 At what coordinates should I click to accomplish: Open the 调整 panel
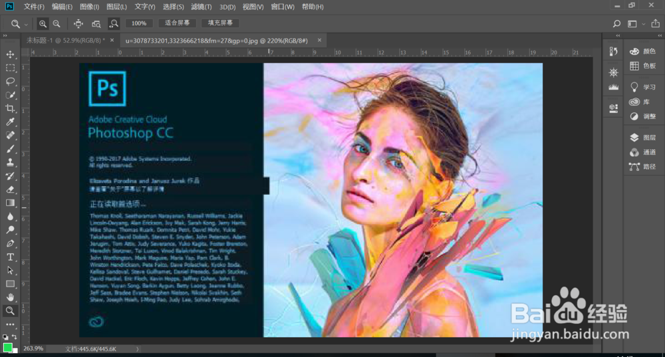tap(642, 116)
